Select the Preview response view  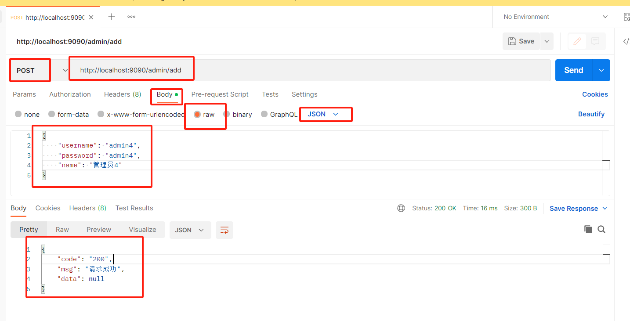(x=99, y=230)
